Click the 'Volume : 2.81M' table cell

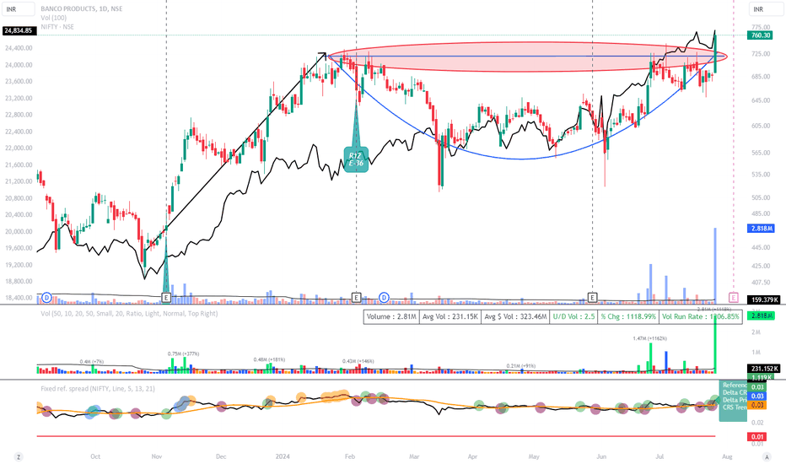coord(391,317)
